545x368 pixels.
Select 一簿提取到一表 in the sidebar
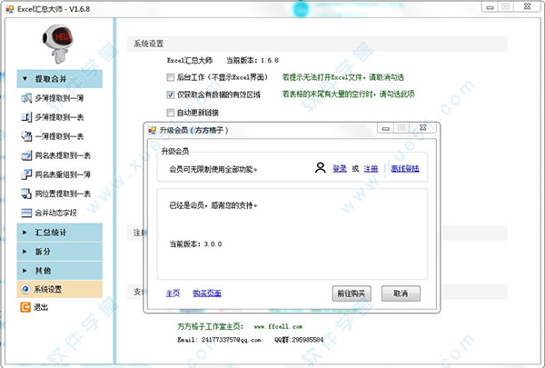pos(62,136)
